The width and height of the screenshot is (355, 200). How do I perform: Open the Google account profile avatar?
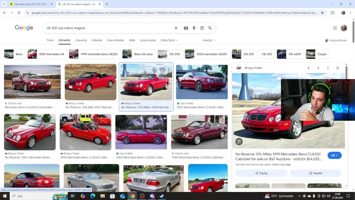[344, 28]
